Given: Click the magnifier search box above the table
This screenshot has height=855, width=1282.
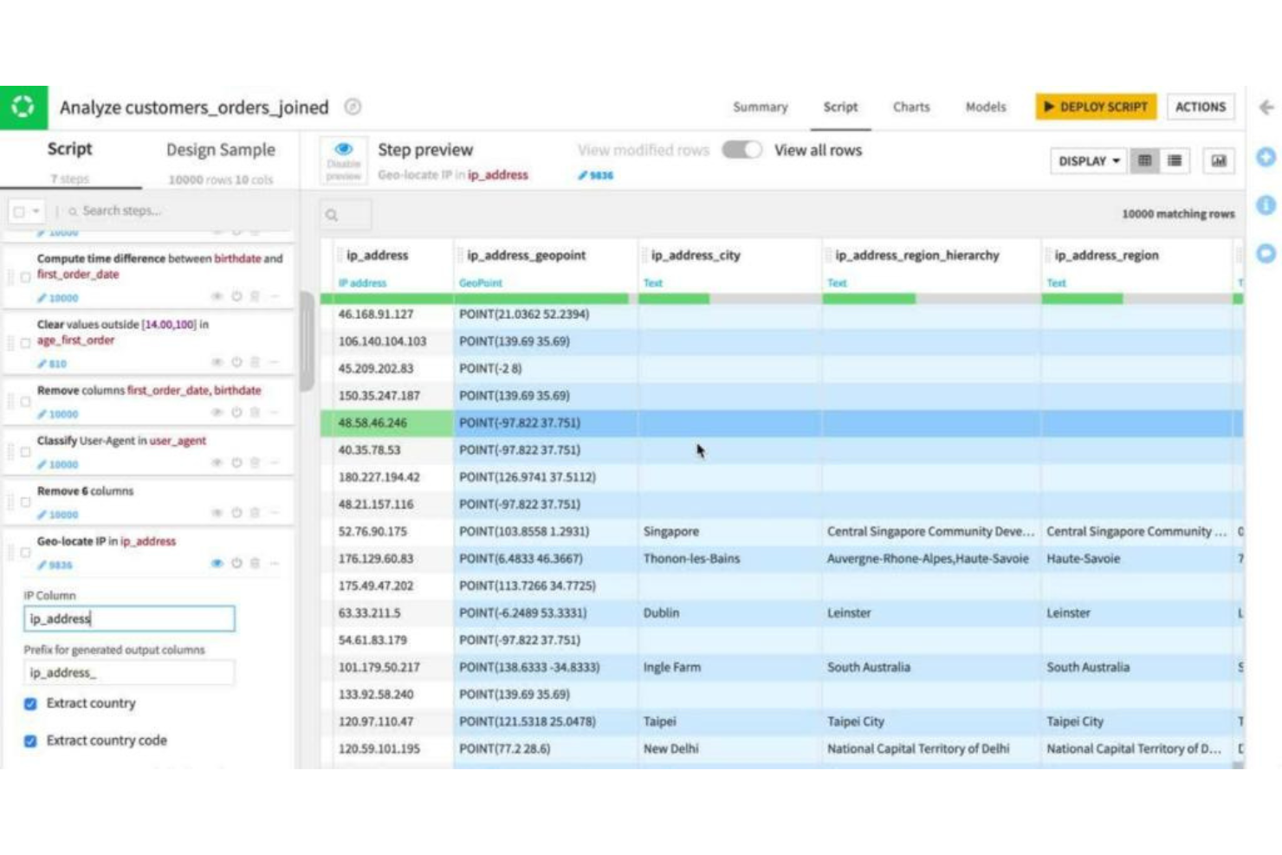Looking at the screenshot, I should click(346, 215).
